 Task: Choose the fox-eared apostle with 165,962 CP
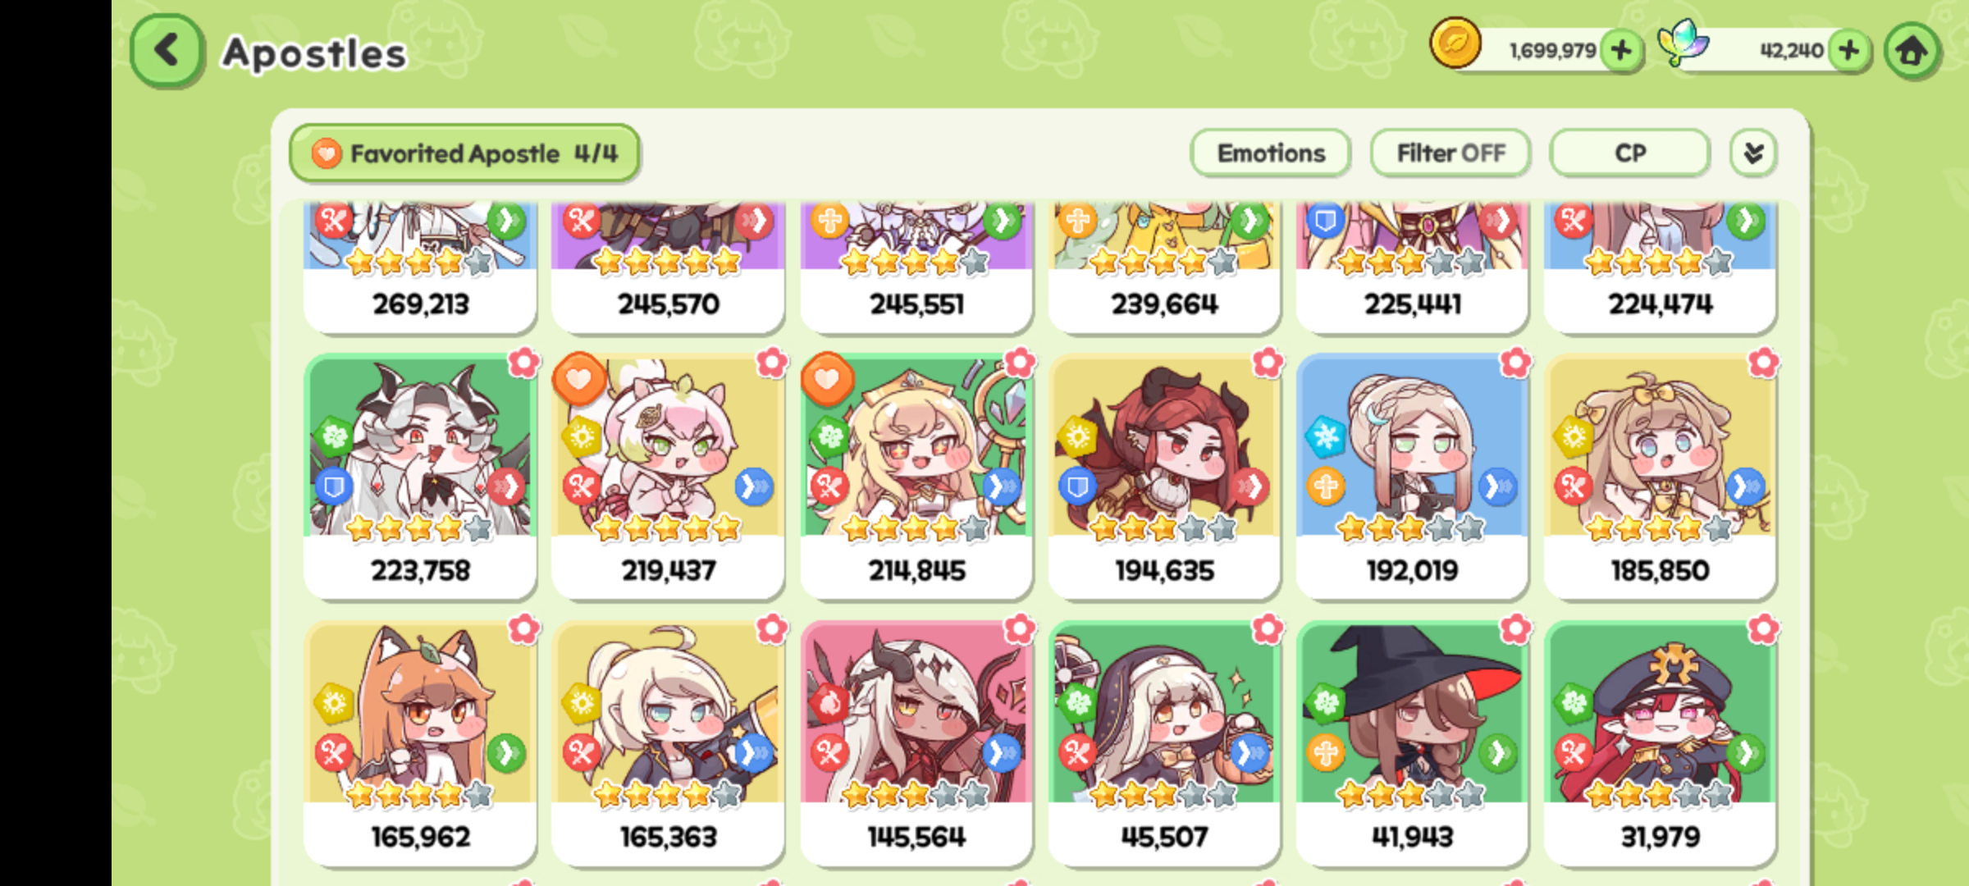(420, 743)
